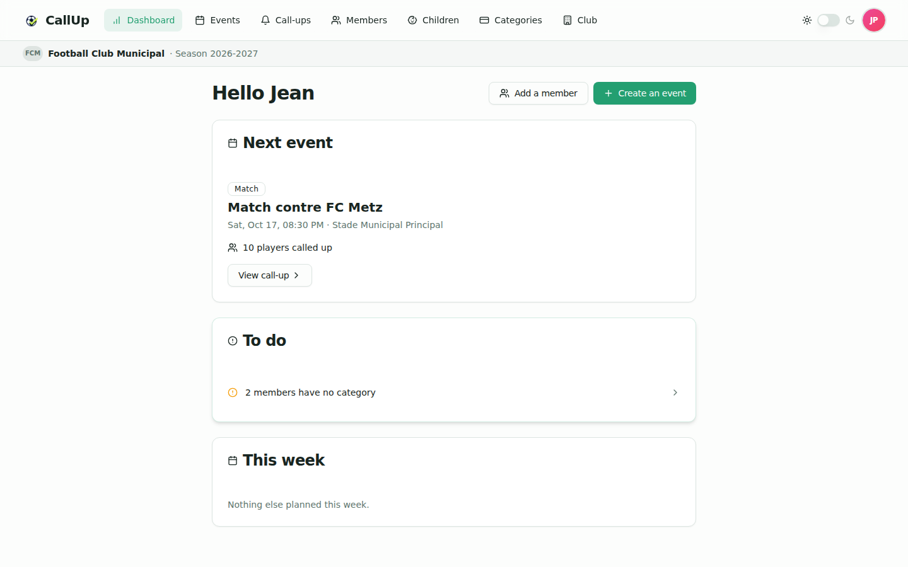
Task: Click the Sat, Oct 17 date and venue line
Action: (x=335, y=225)
